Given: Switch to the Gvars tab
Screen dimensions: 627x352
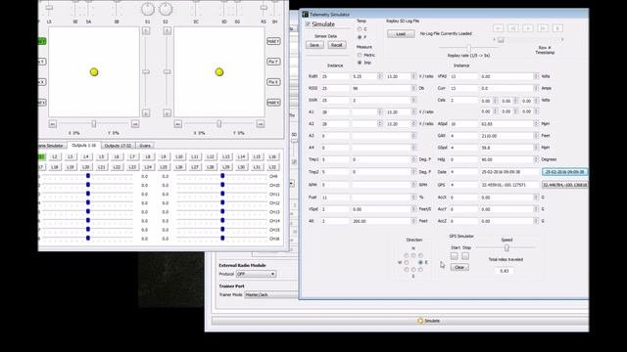Looking at the screenshot, I should coord(145,146).
